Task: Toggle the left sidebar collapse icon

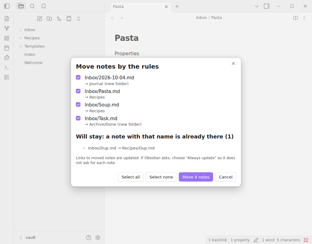Action: click(7, 6)
